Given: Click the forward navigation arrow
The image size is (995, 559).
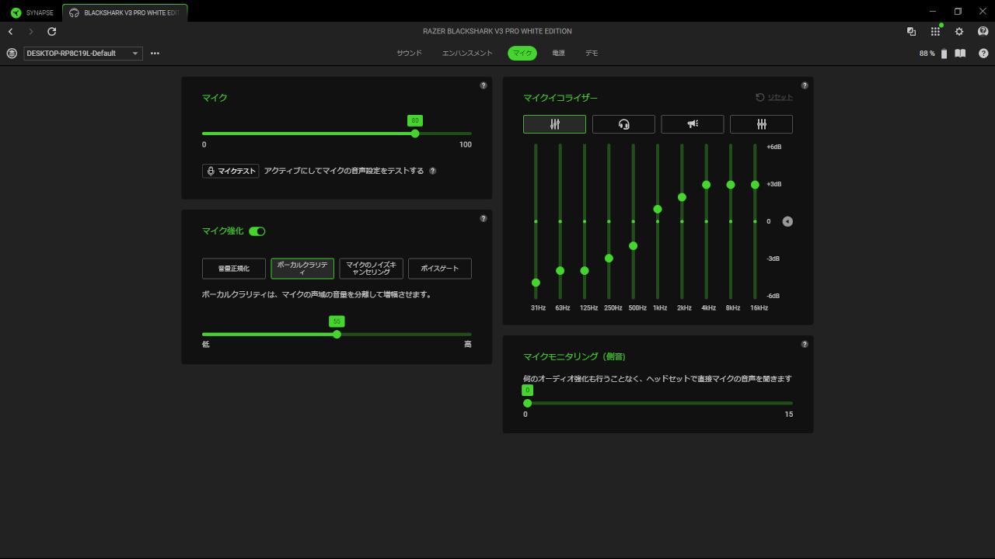Looking at the screenshot, I should 31,32.
